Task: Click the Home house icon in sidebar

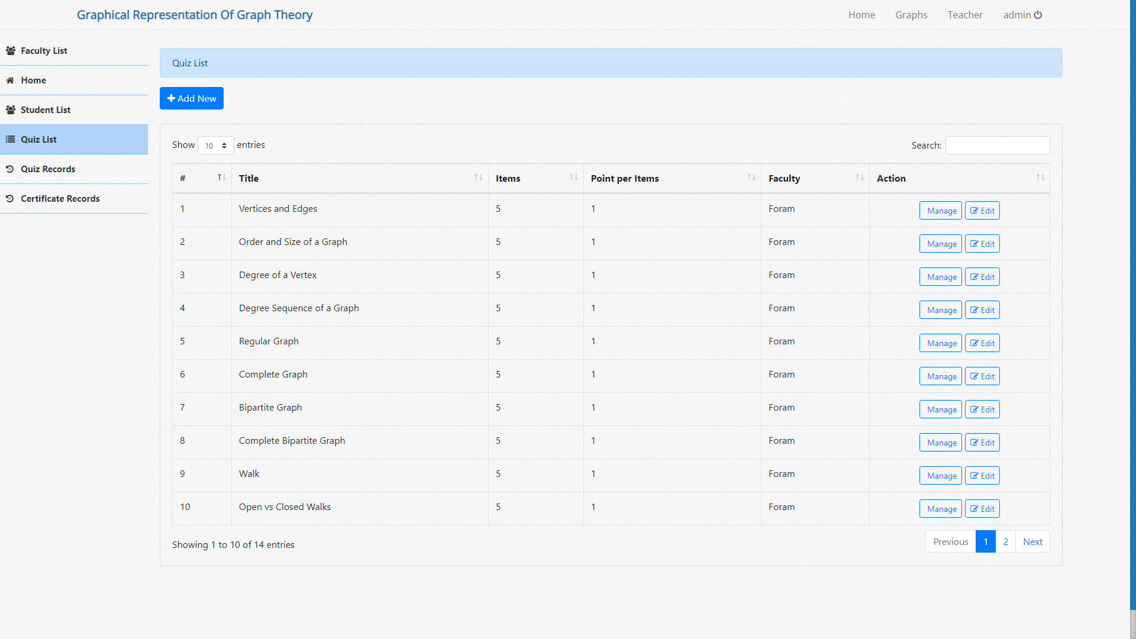Action: pos(10,80)
